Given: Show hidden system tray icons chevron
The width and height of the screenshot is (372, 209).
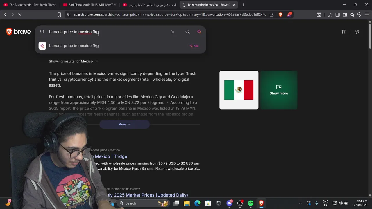Looking at the screenshot, I should (x=301, y=203).
